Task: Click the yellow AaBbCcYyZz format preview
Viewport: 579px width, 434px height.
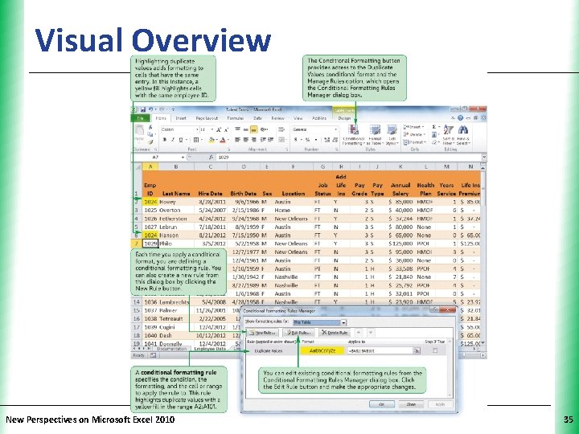Action: click(x=322, y=350)
